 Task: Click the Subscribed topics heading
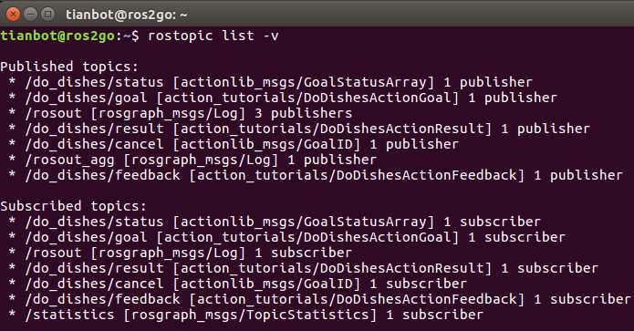[x=73, y=206]
